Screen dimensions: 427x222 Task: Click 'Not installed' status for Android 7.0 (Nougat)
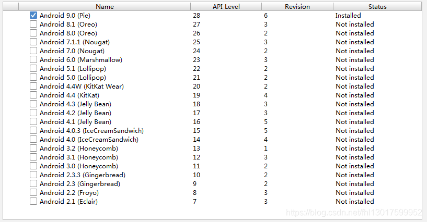tap(354, 51)
